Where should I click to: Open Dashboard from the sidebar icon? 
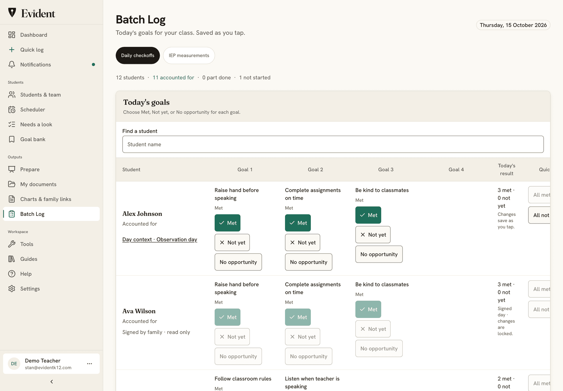click(12, 35)
